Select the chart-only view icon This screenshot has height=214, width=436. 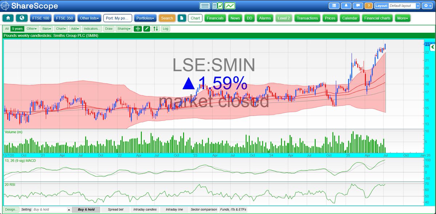(230, 6)
